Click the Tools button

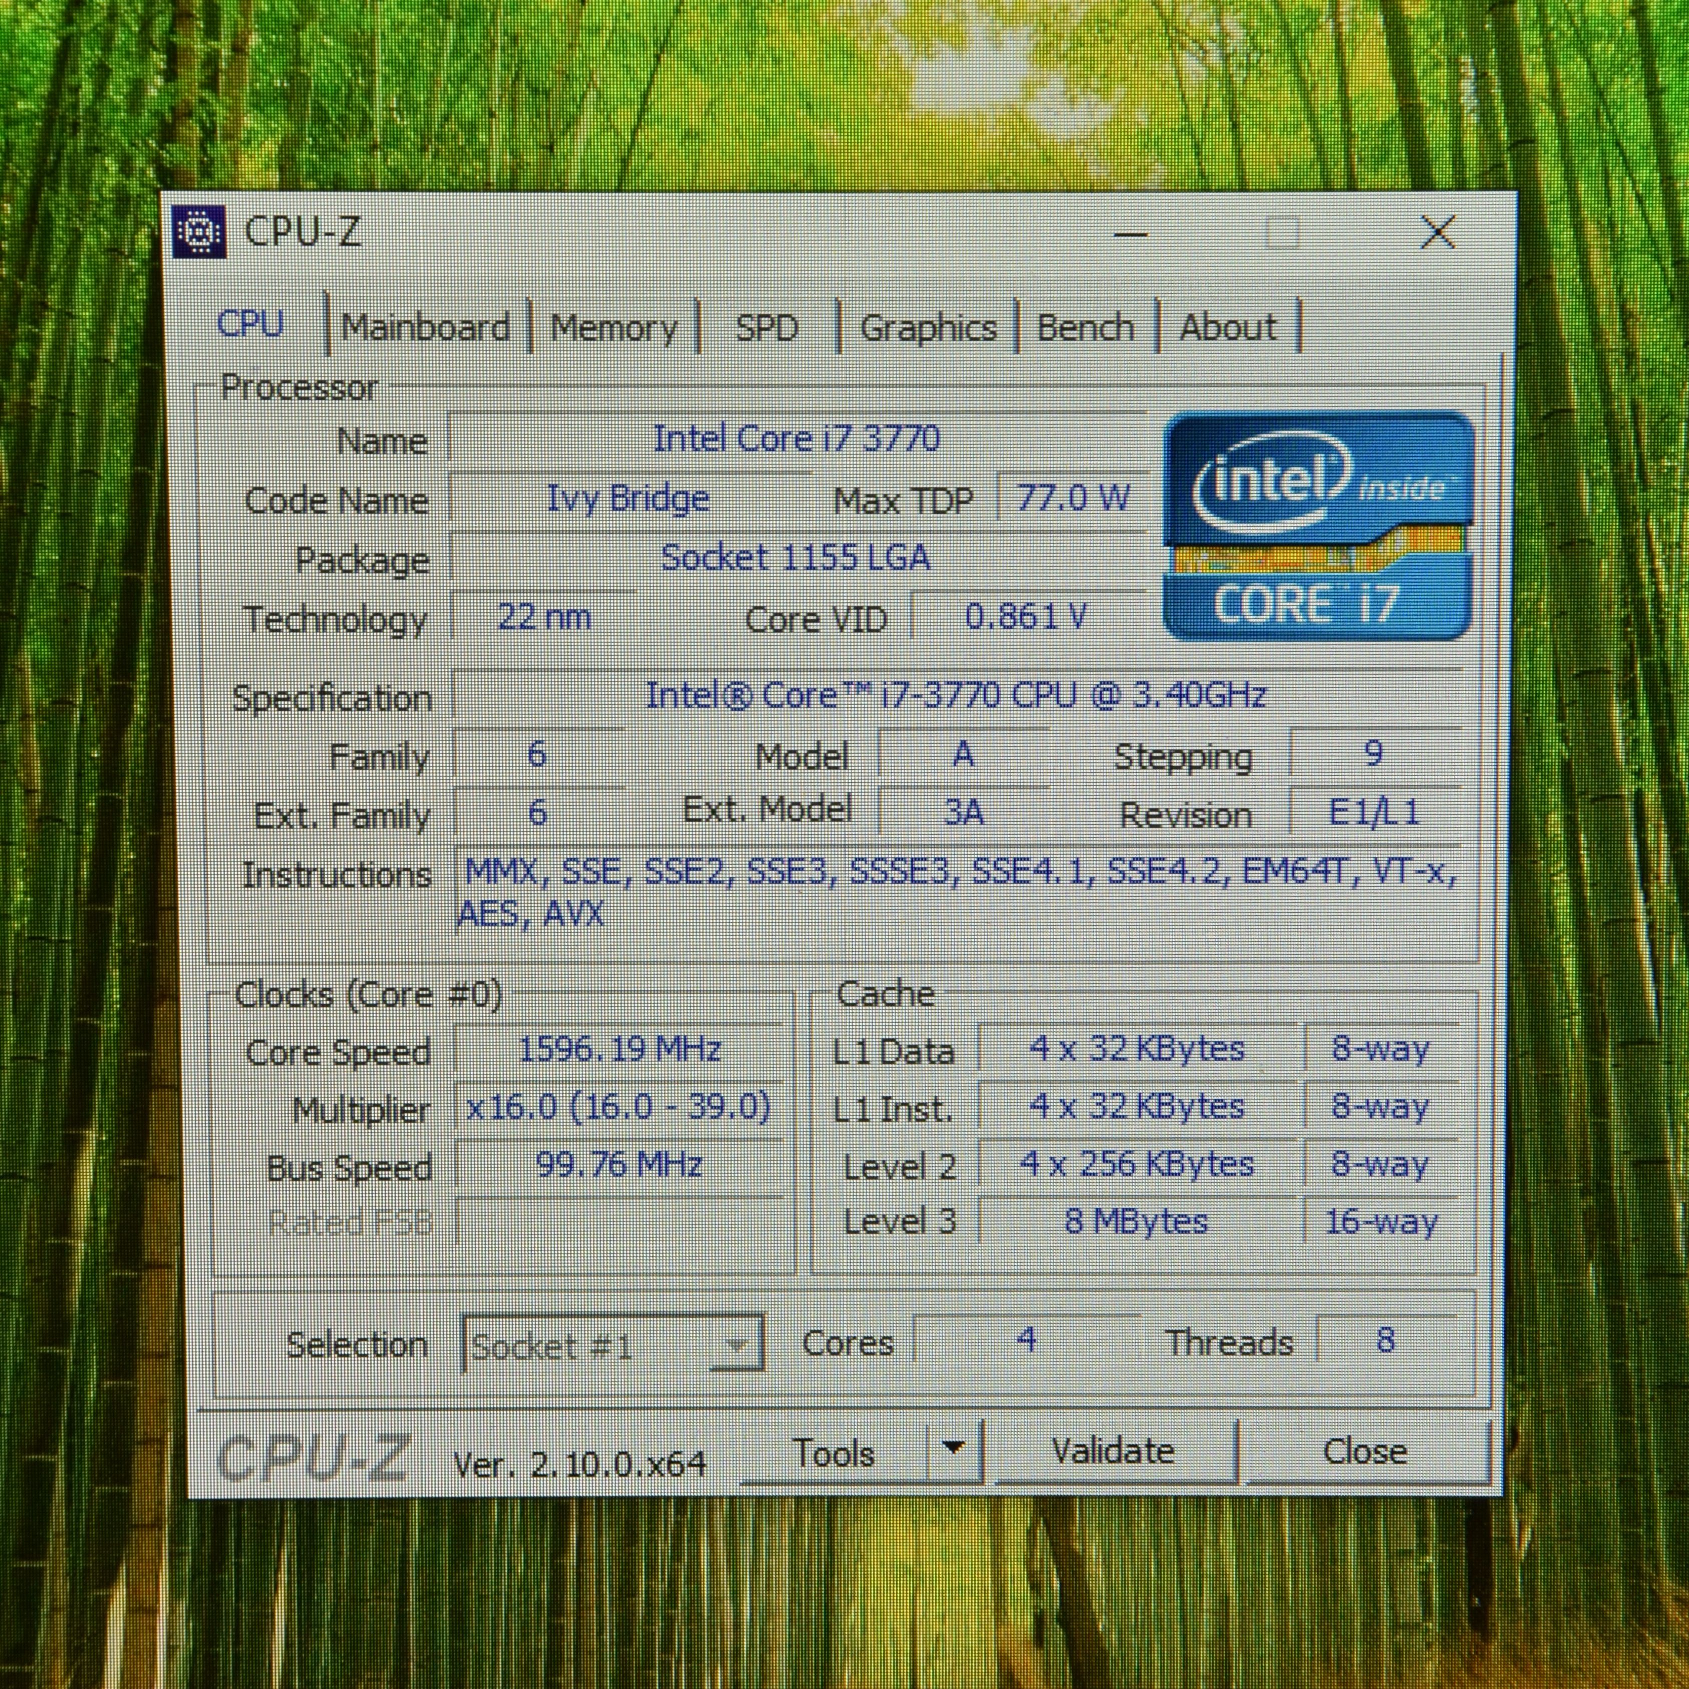834,1453
